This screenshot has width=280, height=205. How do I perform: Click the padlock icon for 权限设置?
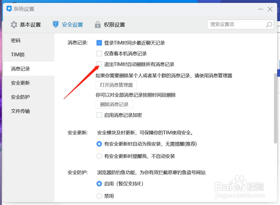click(97, 24)
